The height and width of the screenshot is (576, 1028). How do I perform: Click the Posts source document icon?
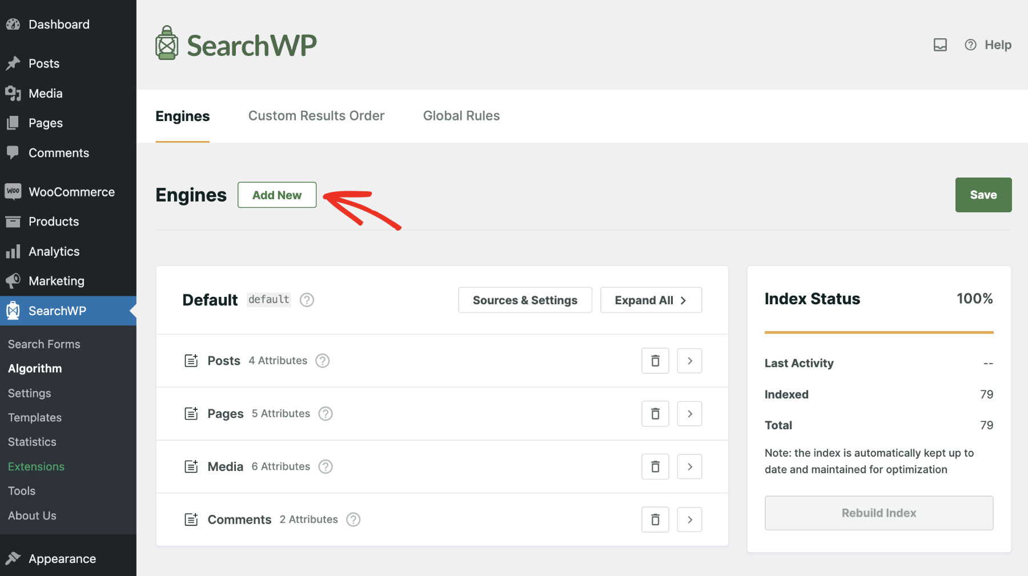pos(191,361)
